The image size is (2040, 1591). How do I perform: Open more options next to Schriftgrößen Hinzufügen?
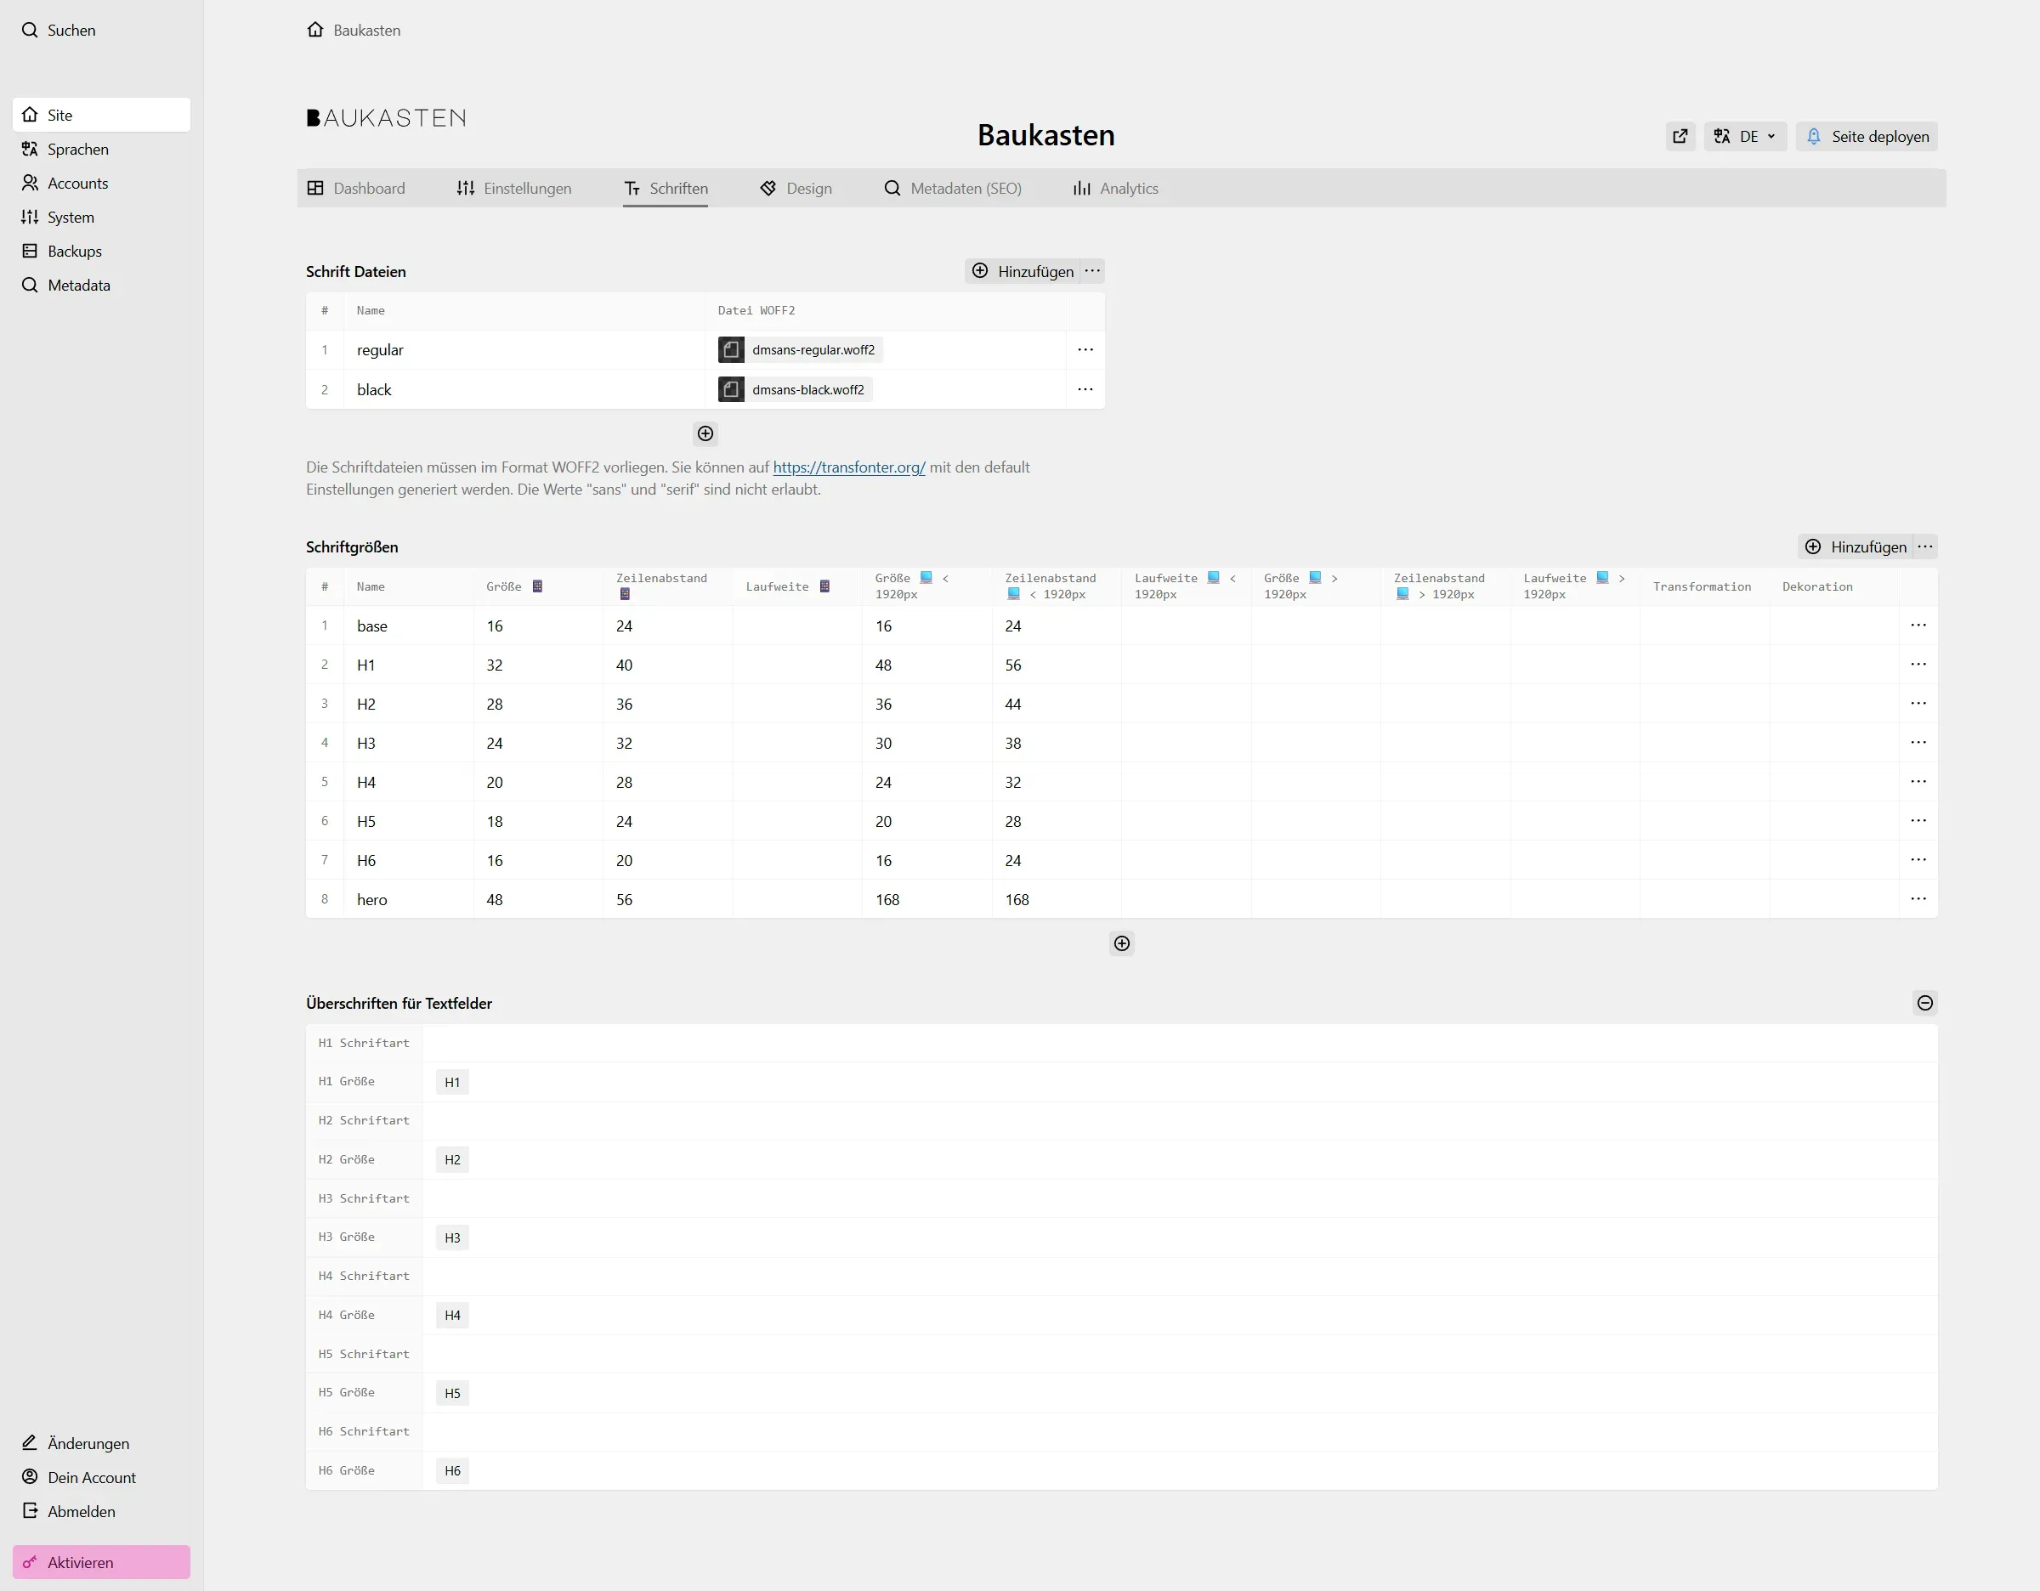click(1925, 547)
